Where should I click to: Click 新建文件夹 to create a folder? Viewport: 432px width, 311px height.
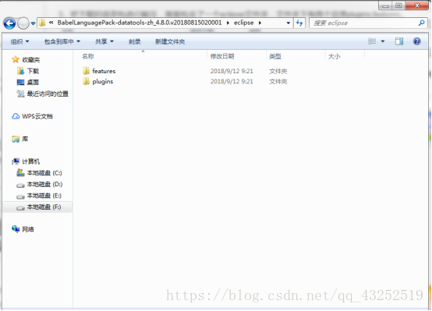170,41
